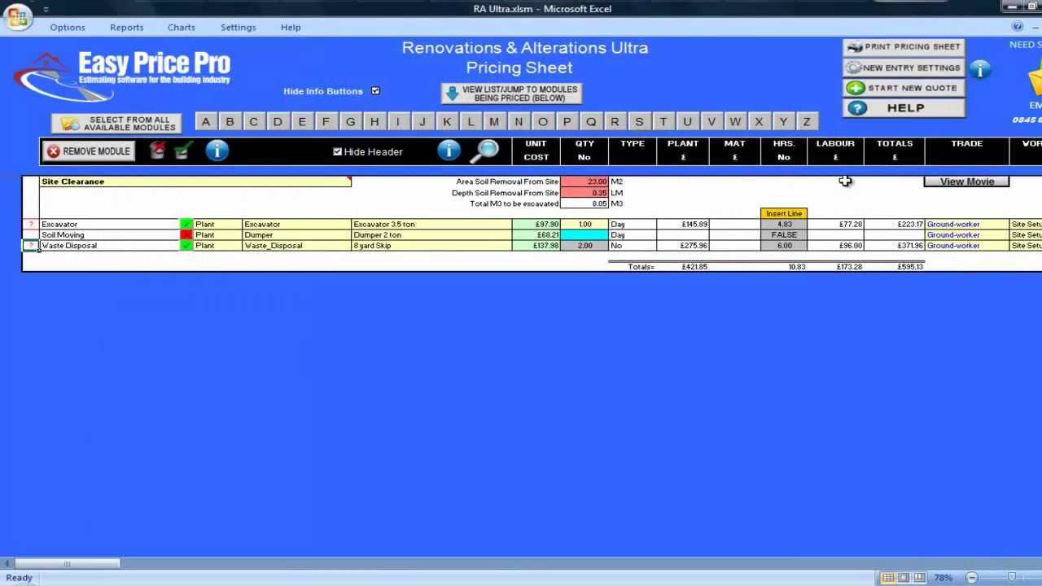Viewport: 1042px width, 586px height.
Task: Click the horizontal scrollbar thumb
Action: point(68,563)
